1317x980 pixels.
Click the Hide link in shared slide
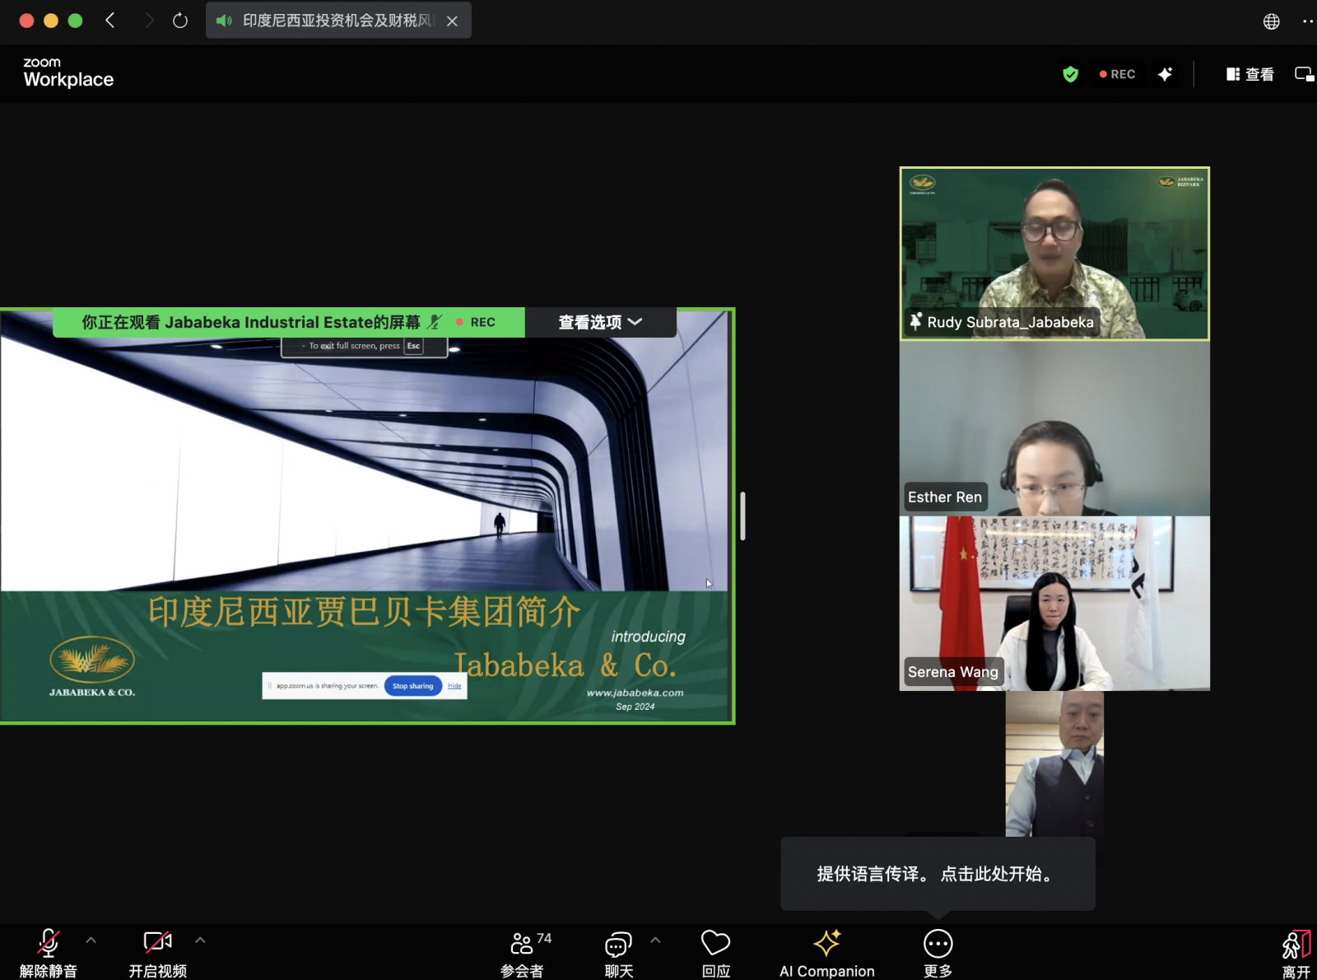(x=454, y=686)
